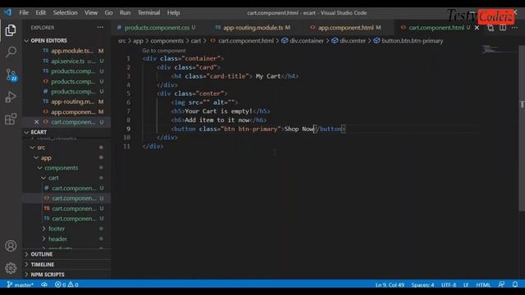Click the HTML language mode entry

(x=483, y=284)
